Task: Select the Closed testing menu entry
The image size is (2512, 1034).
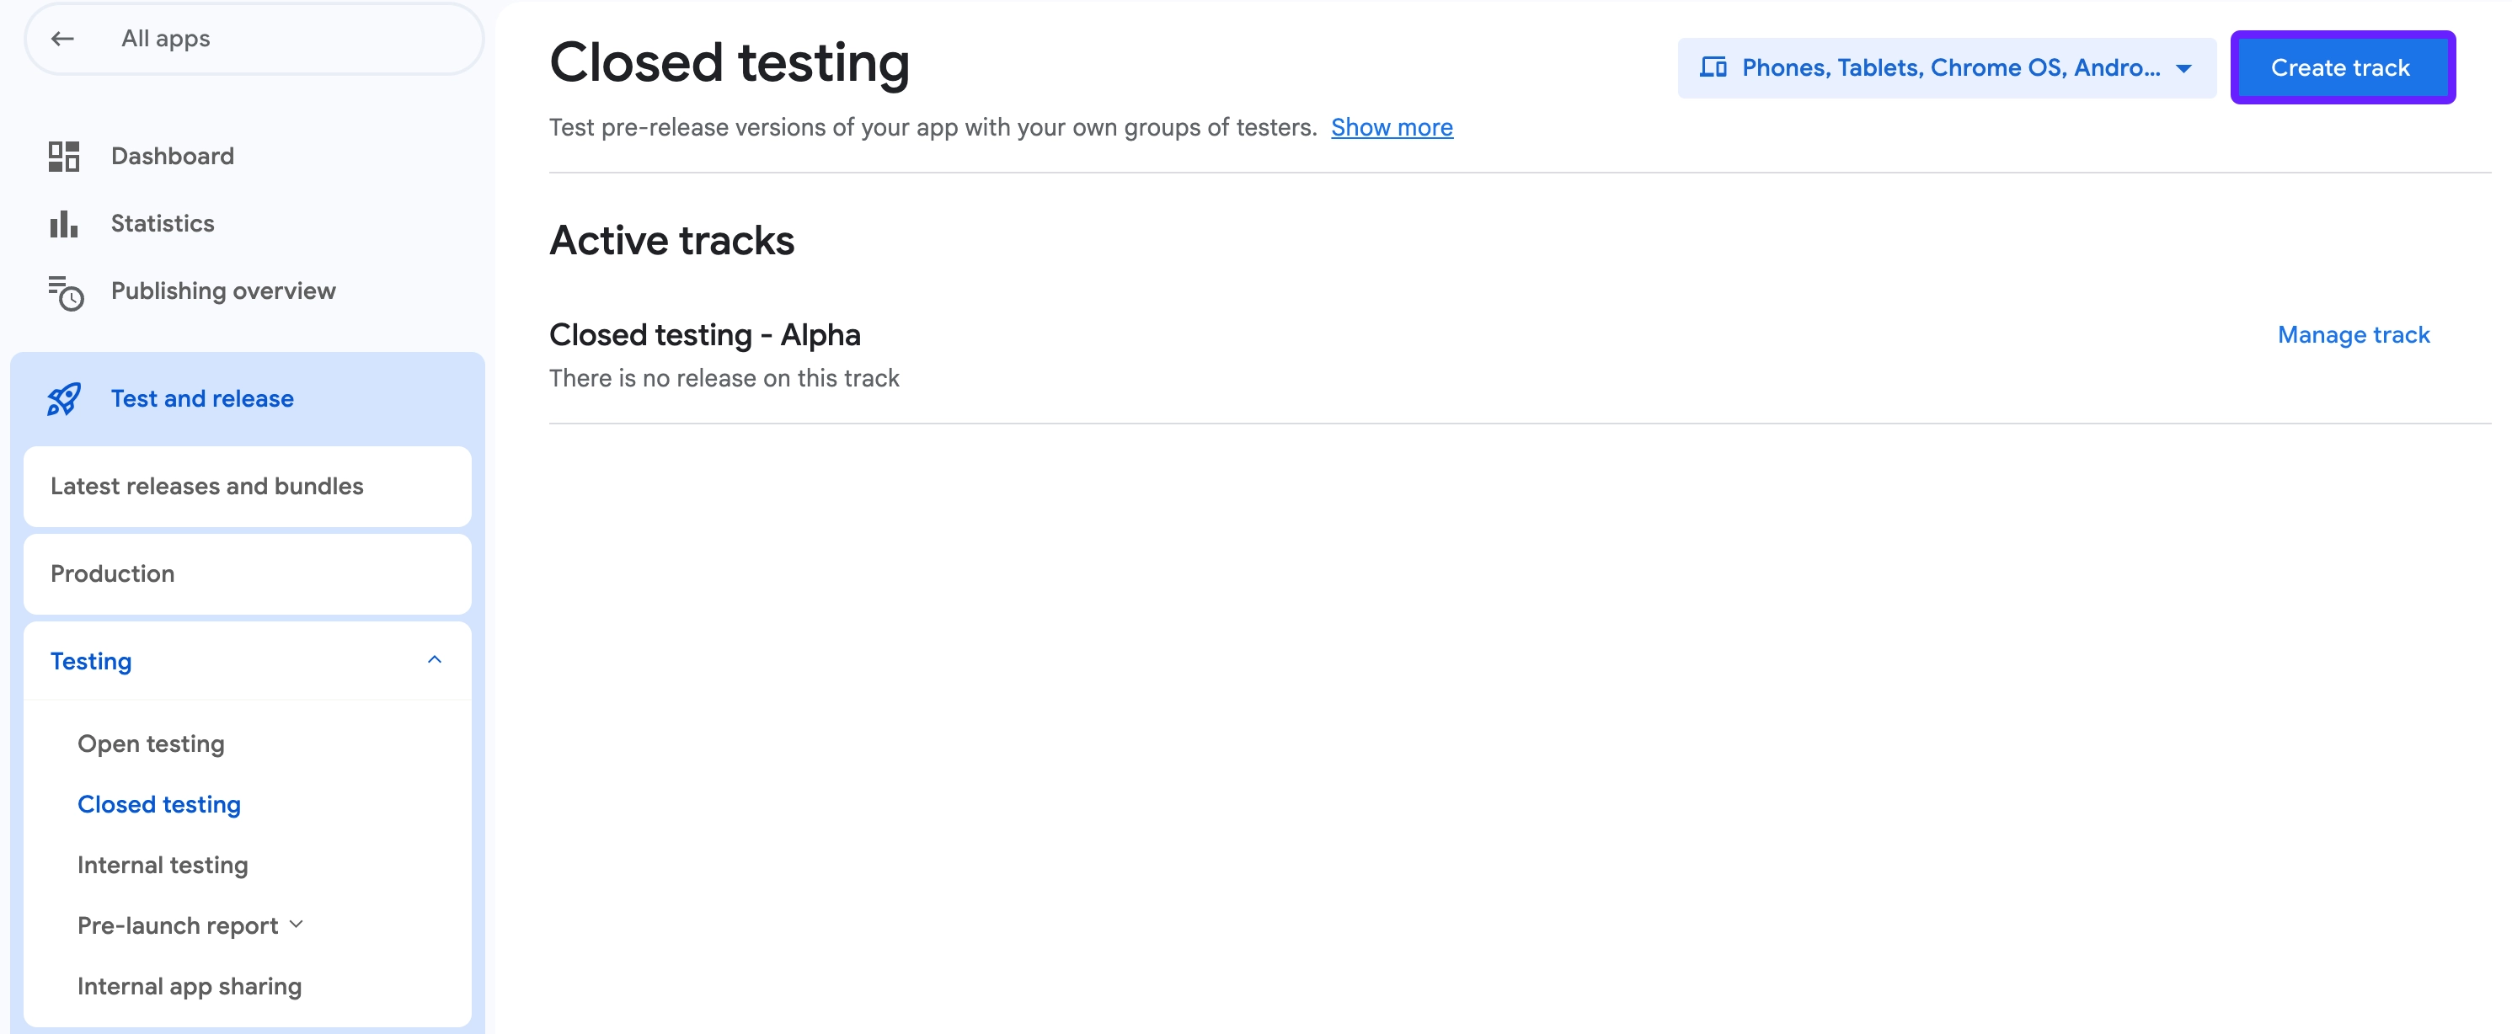Action: 159,804
